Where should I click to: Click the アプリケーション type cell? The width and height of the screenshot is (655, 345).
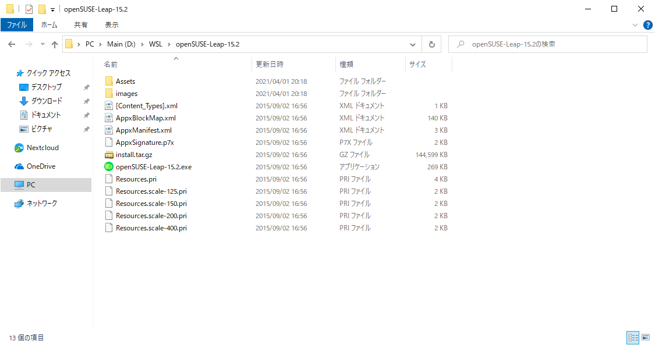[359, 167]
